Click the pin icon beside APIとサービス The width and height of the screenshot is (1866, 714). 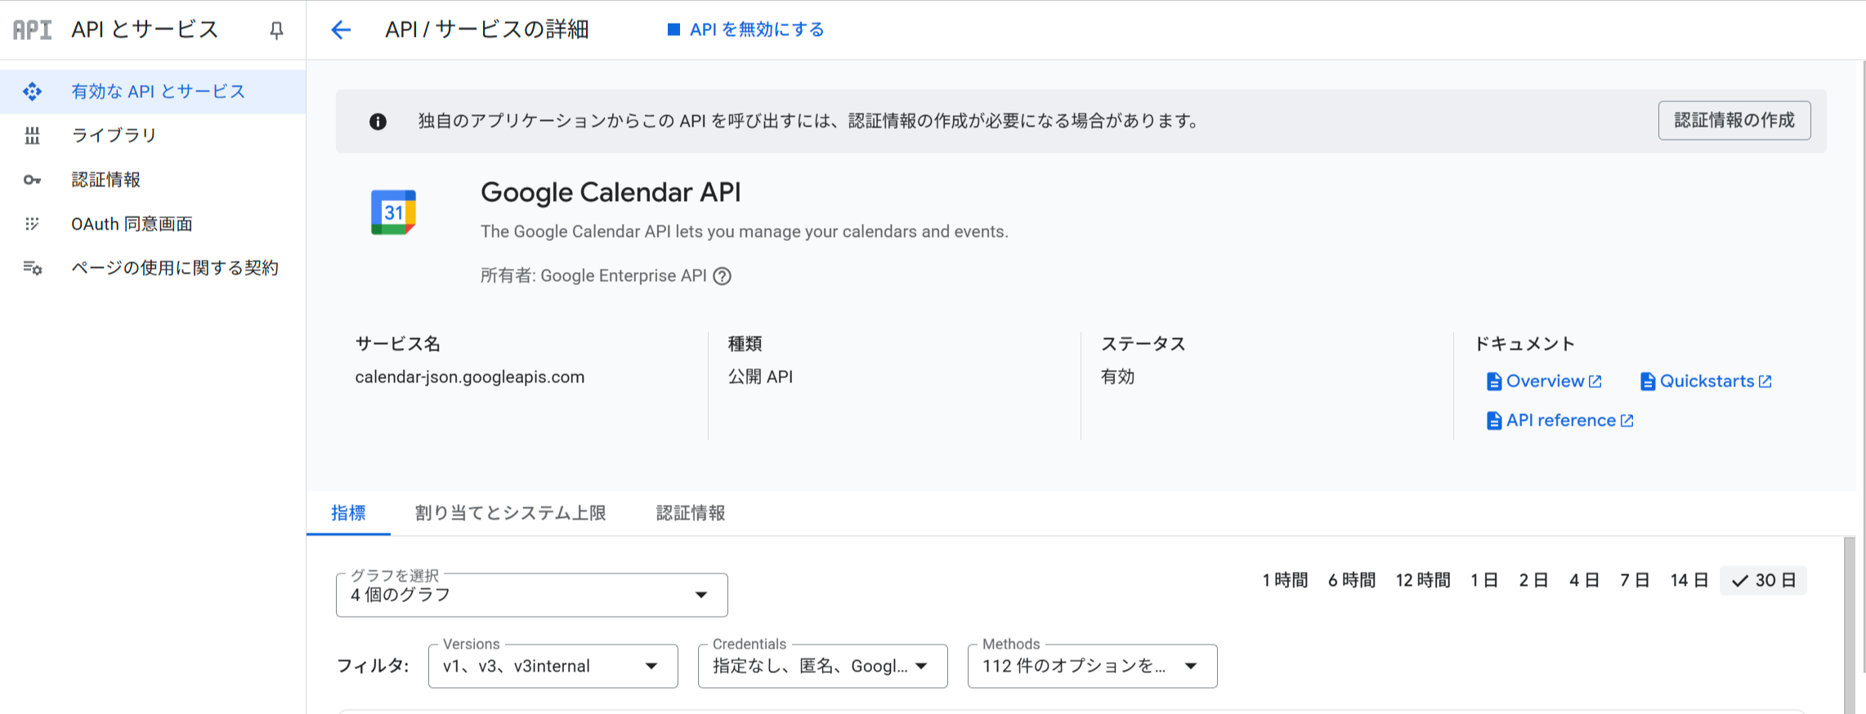click(x=276, y=30)
